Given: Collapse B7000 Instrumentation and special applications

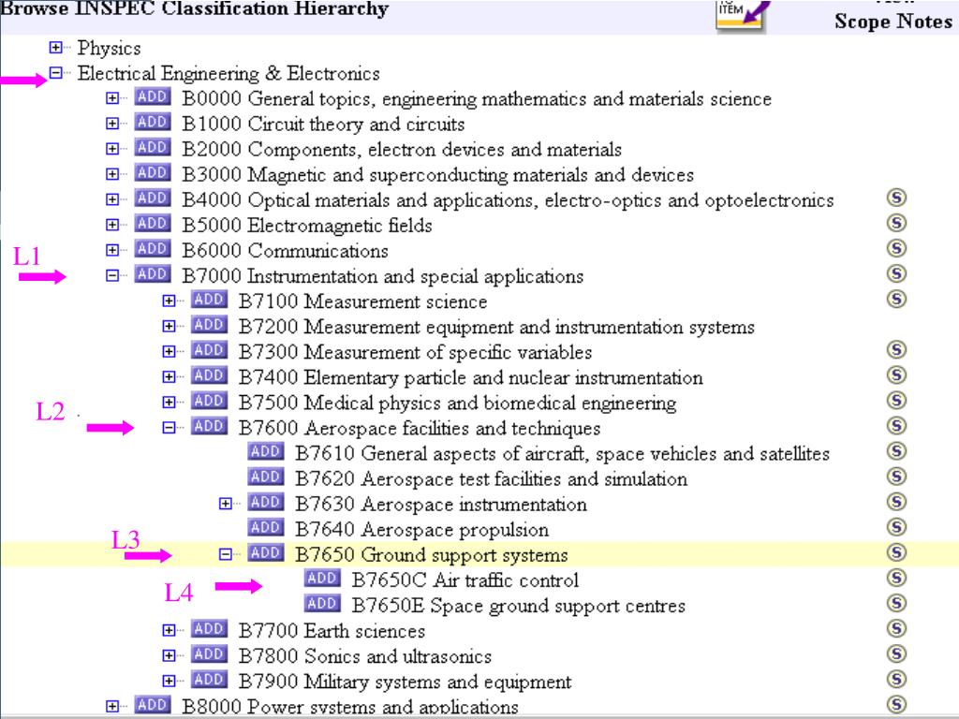Looking at the screenshot, I should (112, 276).
